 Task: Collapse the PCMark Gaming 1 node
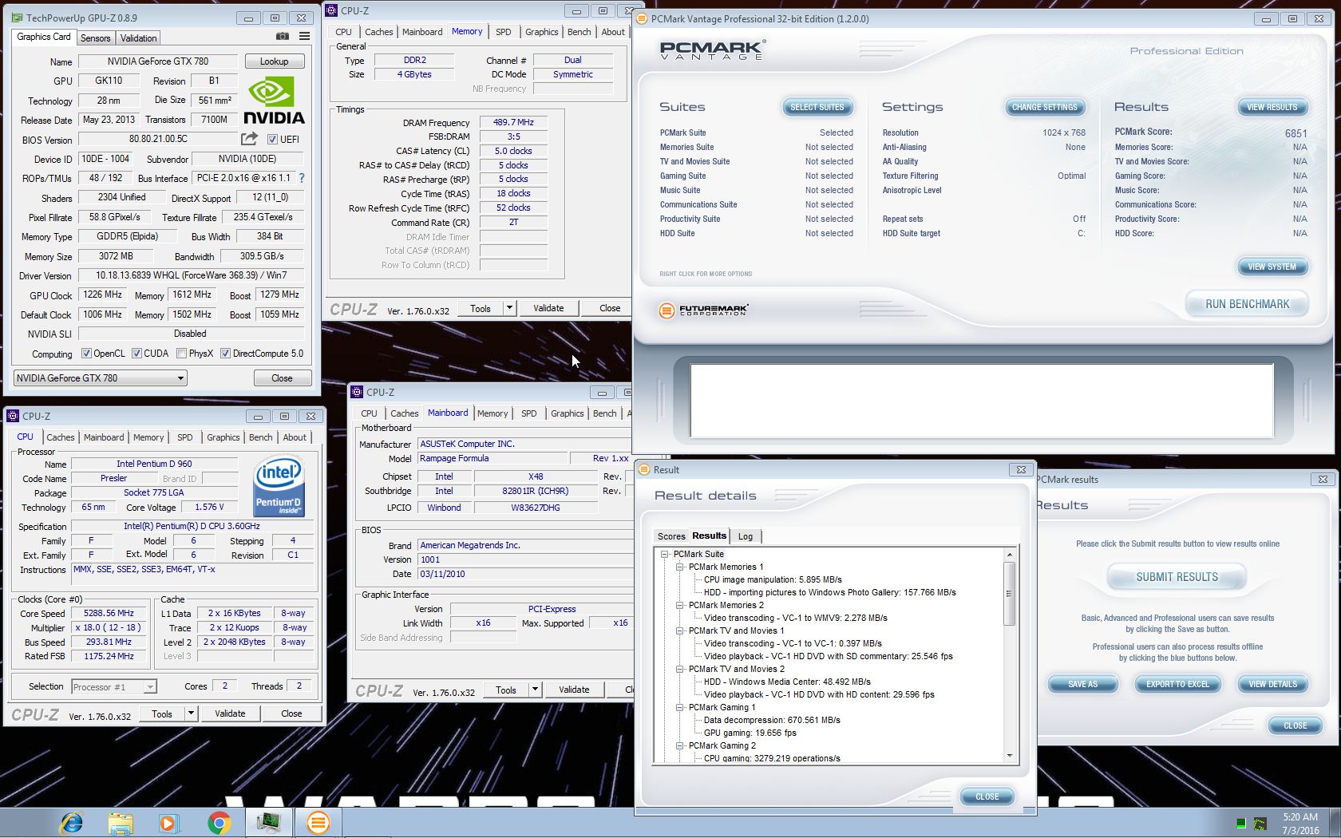tap(680, 707)
